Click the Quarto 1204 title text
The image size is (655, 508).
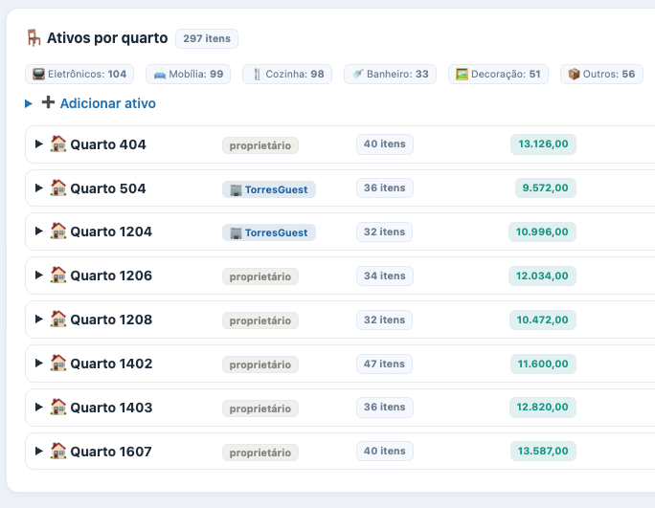[111, 232]
